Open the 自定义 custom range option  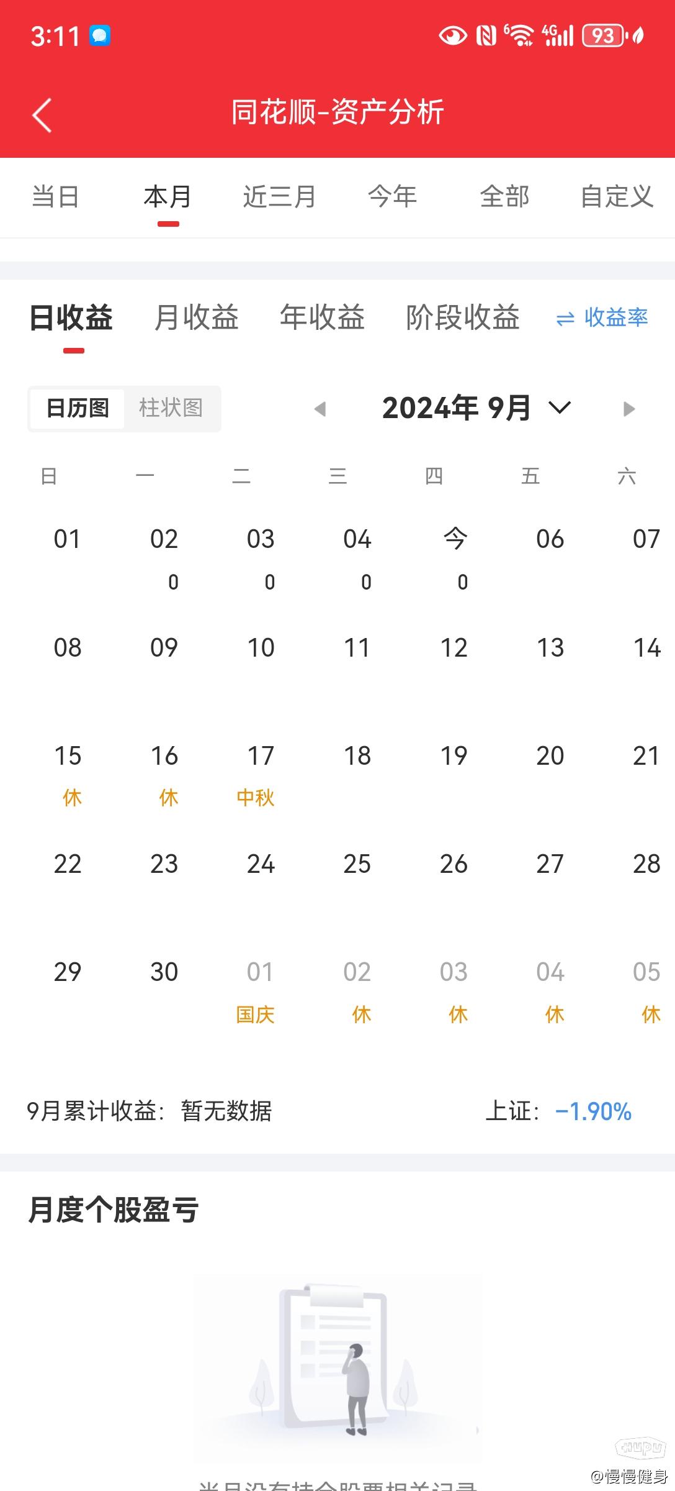617,197
